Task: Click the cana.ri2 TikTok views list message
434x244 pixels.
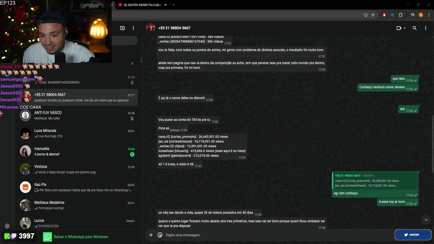Action: tap(202, 146)
